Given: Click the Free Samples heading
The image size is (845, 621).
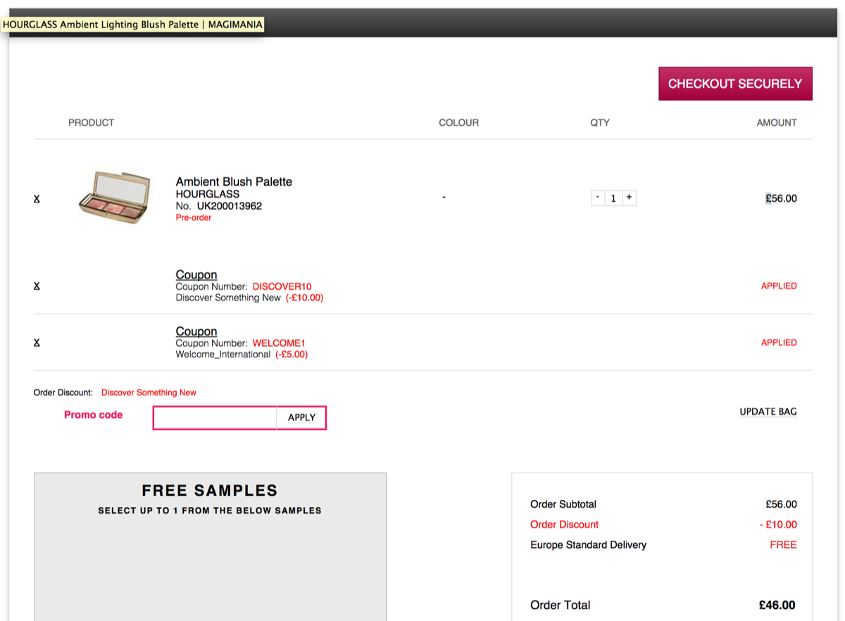Looking at the screenshot, I should pyautogui.click(x=210, y=491).
